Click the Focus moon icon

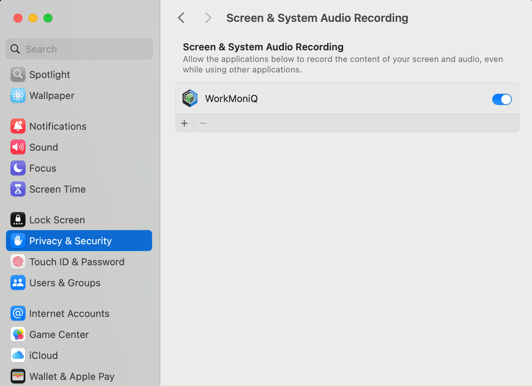(17, 168)
